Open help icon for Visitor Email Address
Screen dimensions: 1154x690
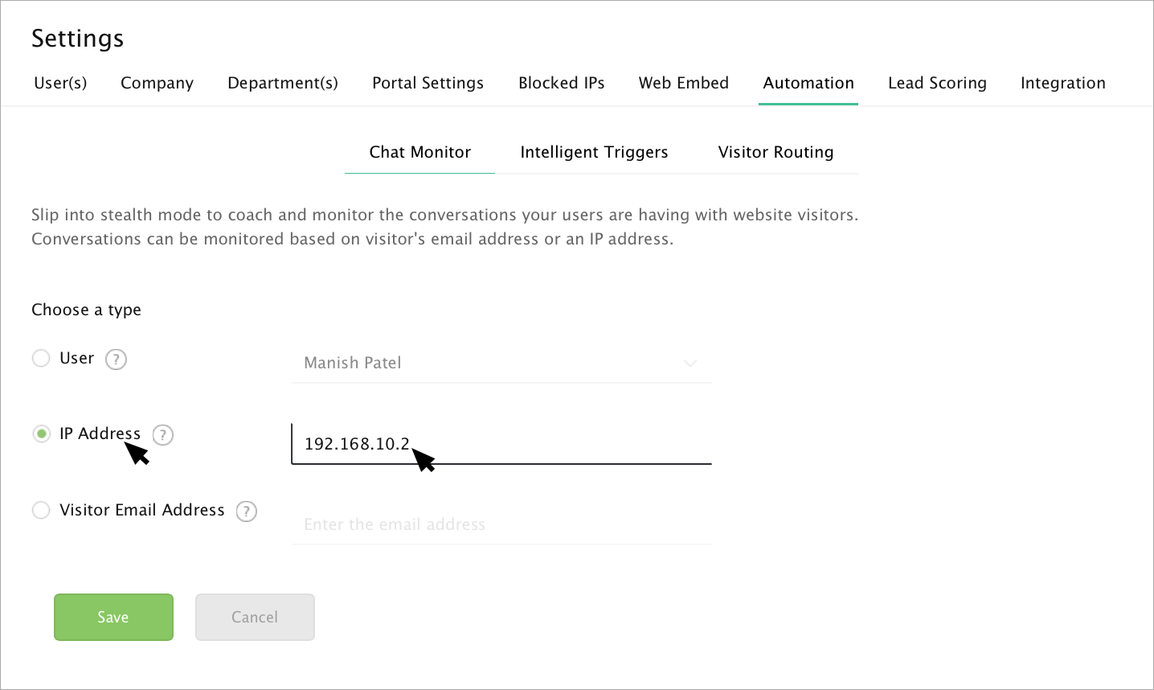coord(247,511)
